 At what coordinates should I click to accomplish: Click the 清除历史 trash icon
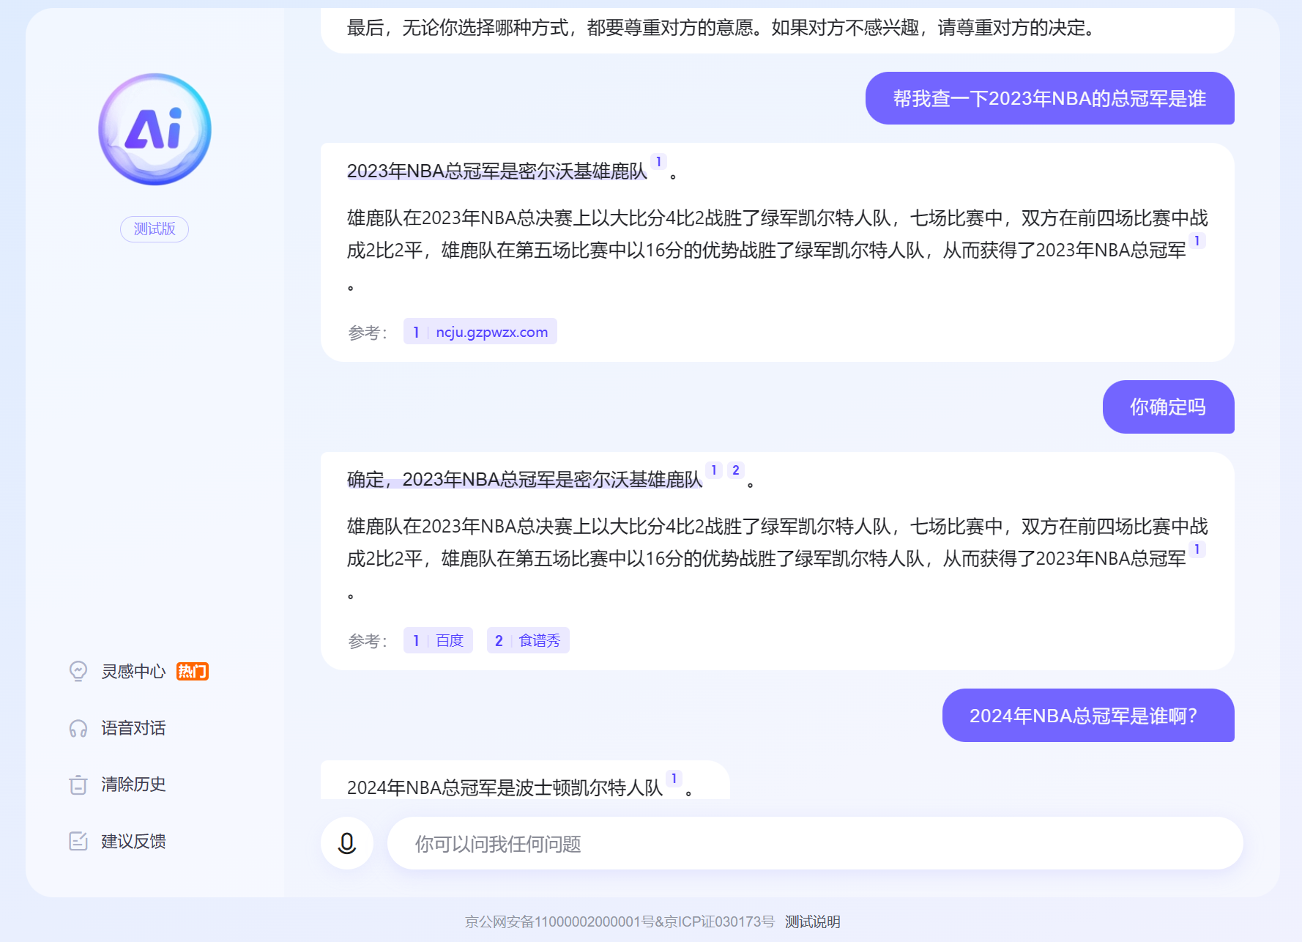click(78, 785)
